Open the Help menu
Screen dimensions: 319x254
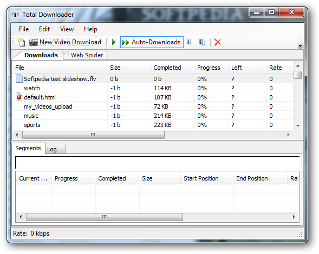90,29
